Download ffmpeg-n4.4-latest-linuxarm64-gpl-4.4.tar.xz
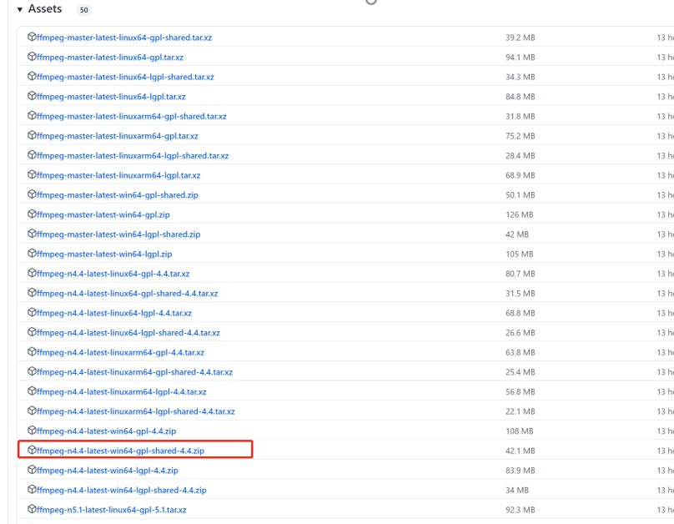This screenshot has height=524, width=674. coord(120,352)
